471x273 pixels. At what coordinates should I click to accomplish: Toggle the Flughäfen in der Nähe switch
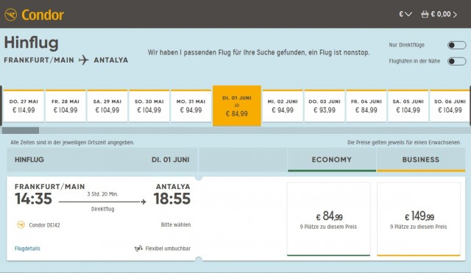[x=456, y=61]
